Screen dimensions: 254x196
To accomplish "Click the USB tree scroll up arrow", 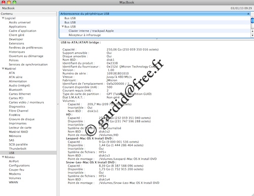I will [252, 31].
